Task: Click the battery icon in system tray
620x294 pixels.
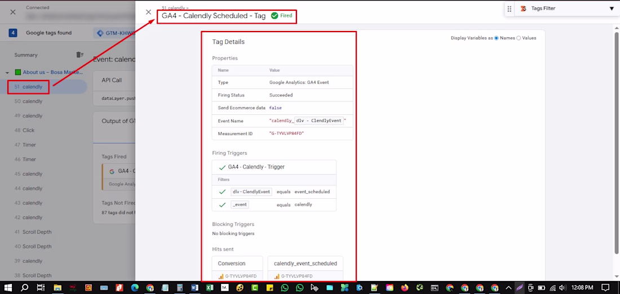Action: tap(542, 288)
